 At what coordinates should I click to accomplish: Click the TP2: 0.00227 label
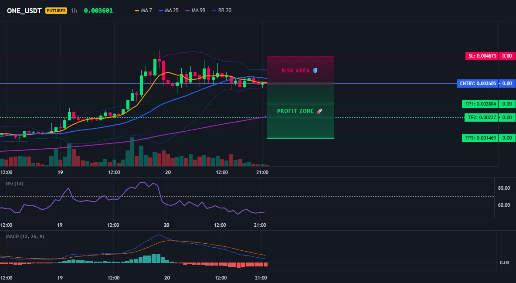(481, 117)
